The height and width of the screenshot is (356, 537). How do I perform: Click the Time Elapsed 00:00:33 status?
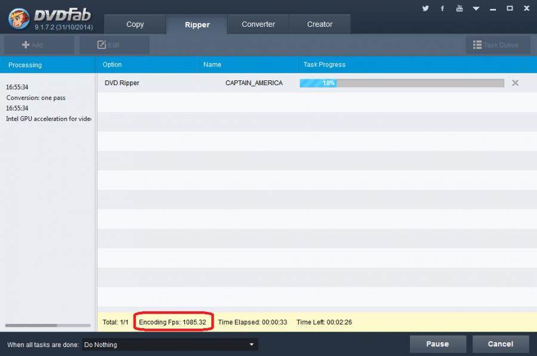(x=252, y=322)
